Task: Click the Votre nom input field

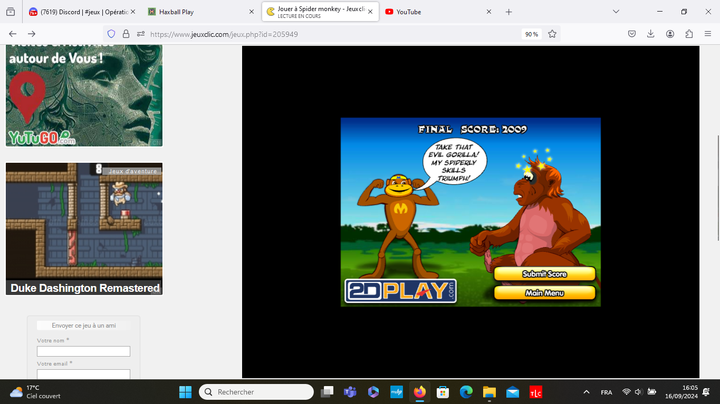Action: pos(83,351)
